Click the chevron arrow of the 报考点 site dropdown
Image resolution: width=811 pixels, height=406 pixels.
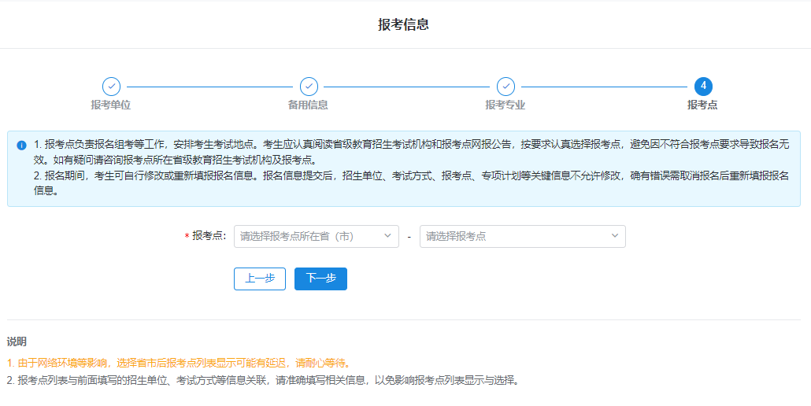pyautogui.click(x=614, y=235)
